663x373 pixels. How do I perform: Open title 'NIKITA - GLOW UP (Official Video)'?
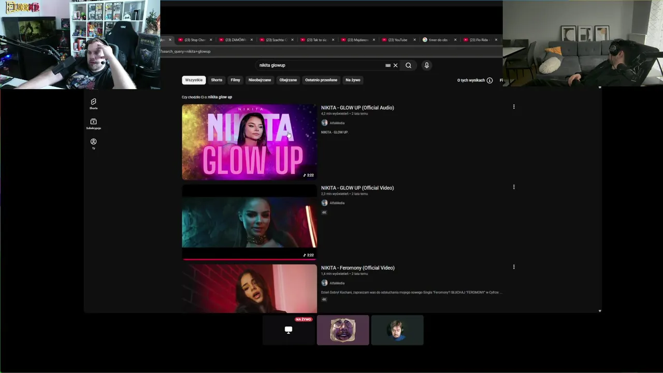357,188
